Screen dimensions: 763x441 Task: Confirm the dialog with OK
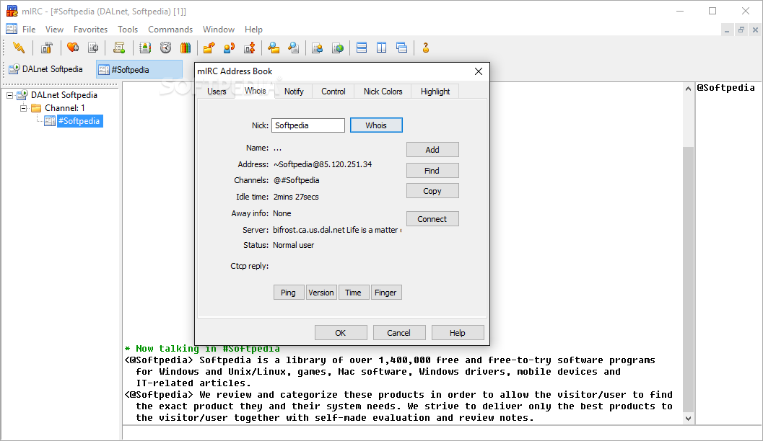pos(341,333)
